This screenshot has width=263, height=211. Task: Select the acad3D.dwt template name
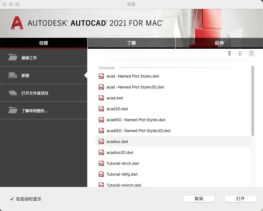[117, 109]
